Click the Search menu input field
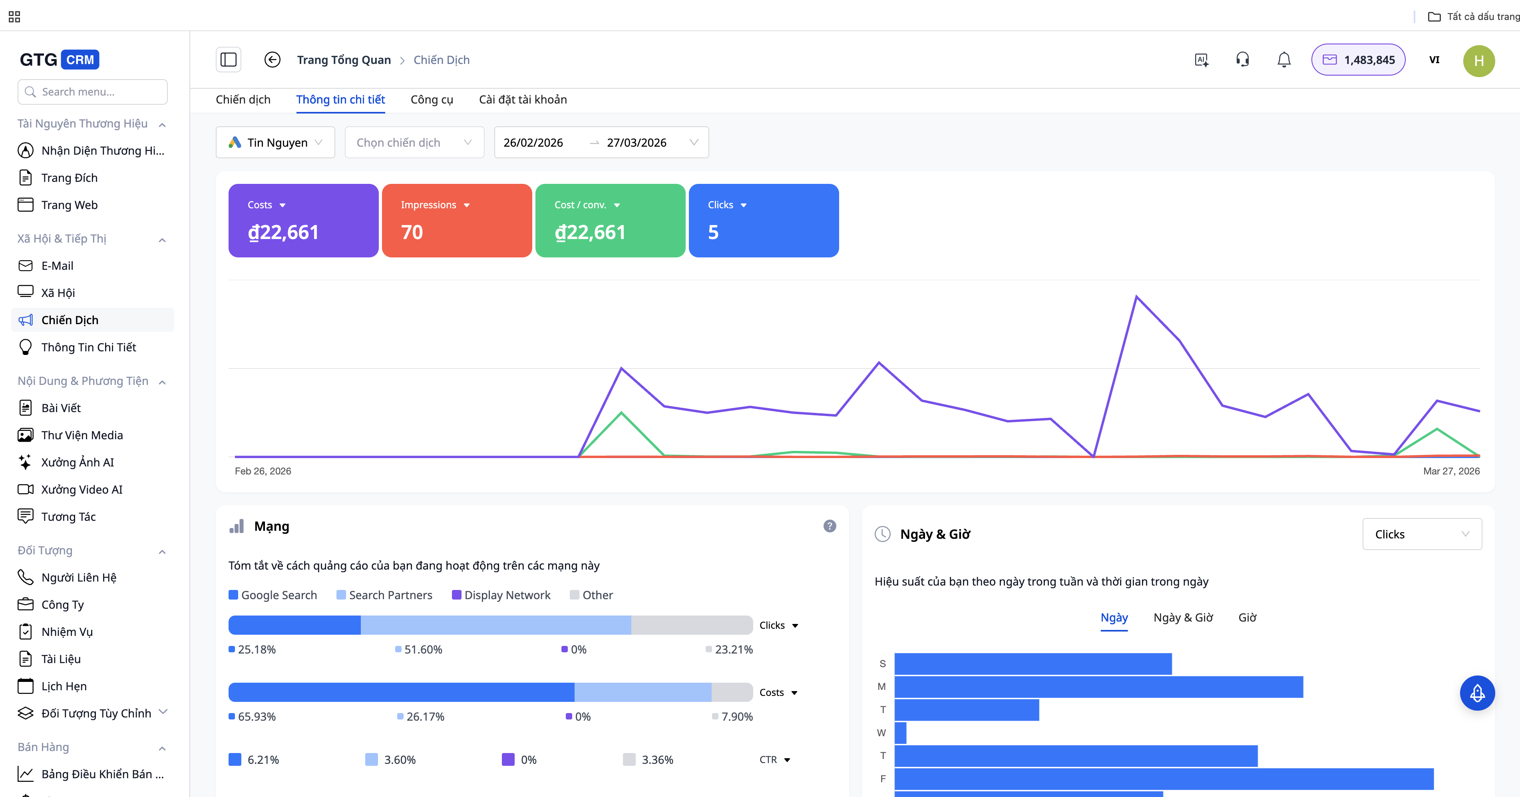Viewport: 1520px width, 797px height. coord(93,92)
